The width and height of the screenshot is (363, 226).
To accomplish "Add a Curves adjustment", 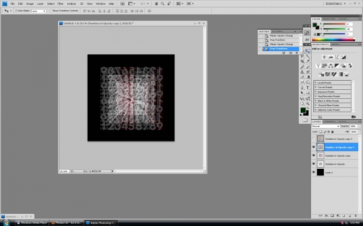I will point(337,57).
